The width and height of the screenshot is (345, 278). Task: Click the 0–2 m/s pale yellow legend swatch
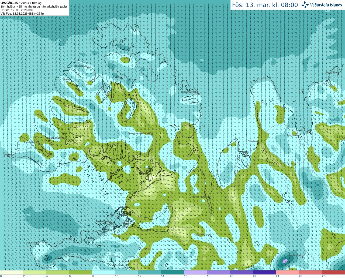[x=11, y=272]
